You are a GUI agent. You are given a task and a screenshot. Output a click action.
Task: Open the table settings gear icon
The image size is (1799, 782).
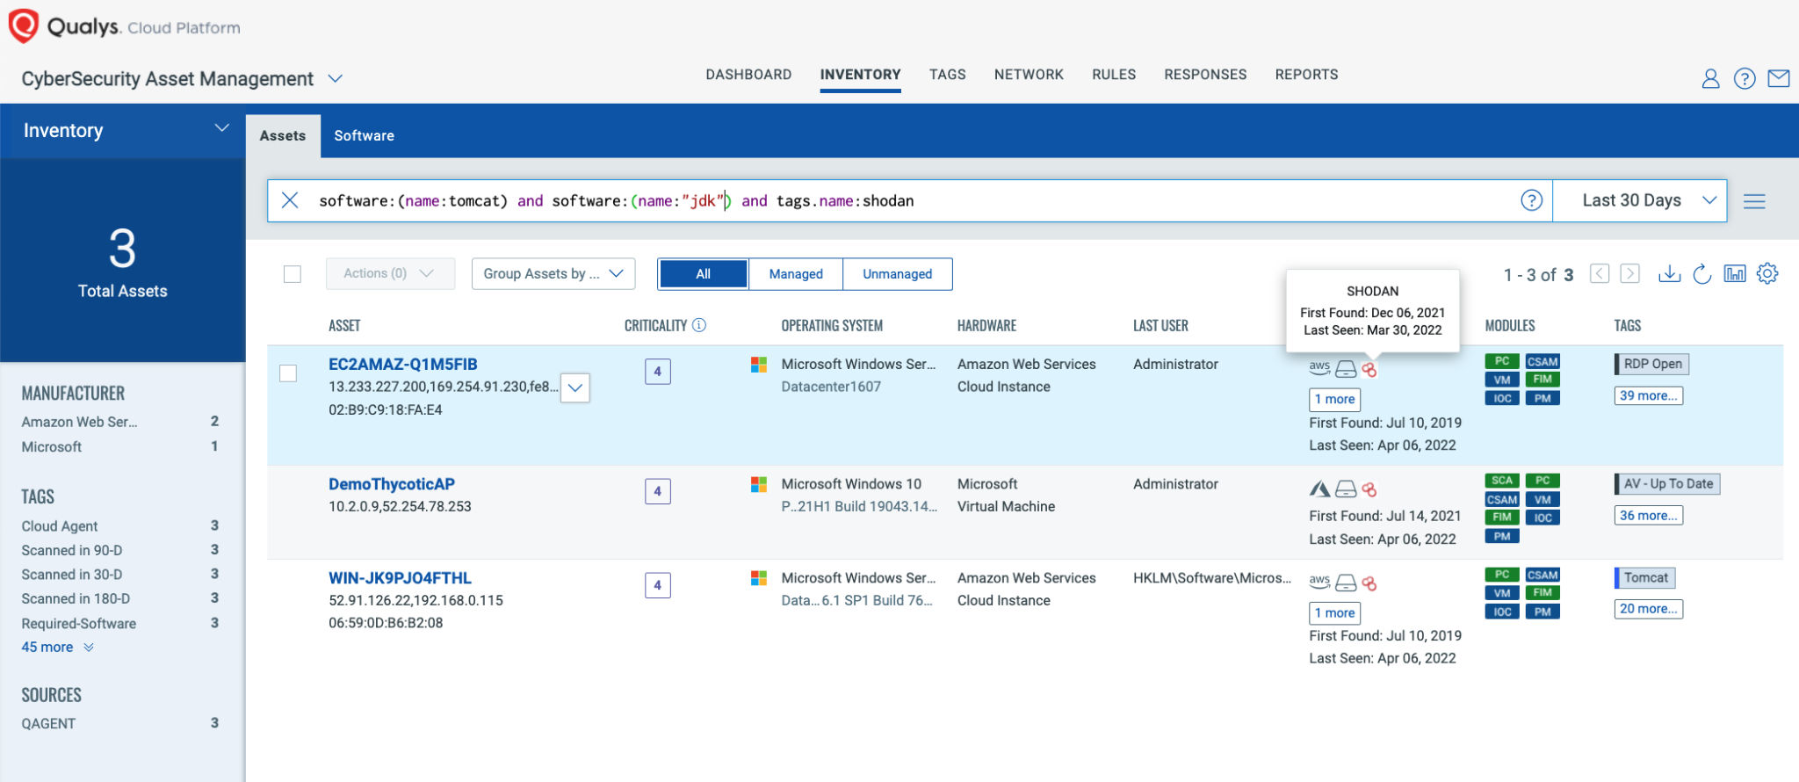tap(1767, 274)
